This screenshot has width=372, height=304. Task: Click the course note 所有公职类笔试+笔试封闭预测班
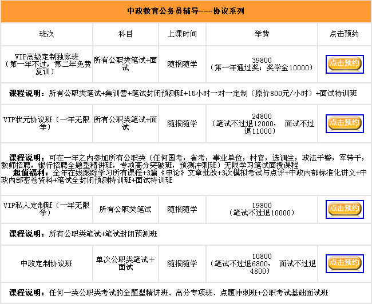pyautogui.click(x=186, y=234)
